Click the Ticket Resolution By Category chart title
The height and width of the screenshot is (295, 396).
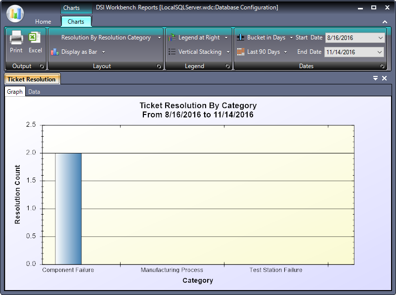click(198, 105)
